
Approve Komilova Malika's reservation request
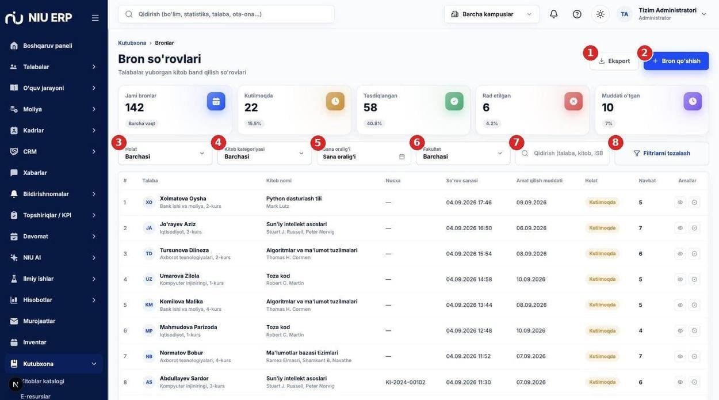click(694, 305)
